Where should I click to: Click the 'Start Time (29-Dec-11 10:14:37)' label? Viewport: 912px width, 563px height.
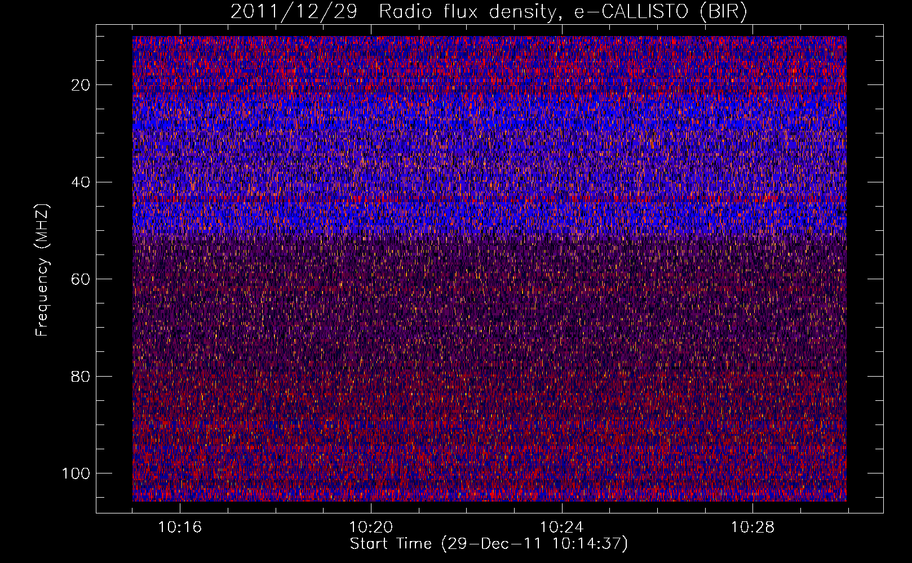[x=489, y=544]
